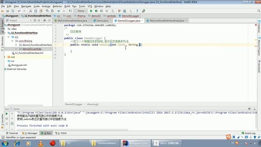The height and width of the screenshot is (147, 261).
Task: Click Scroll from Source target icon
Action: pyautogui.click(x=35, y=20)
